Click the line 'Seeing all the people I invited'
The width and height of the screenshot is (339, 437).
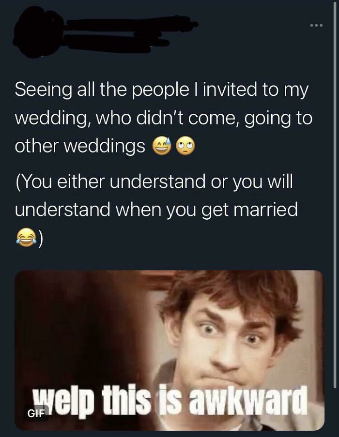coord(162,90)
